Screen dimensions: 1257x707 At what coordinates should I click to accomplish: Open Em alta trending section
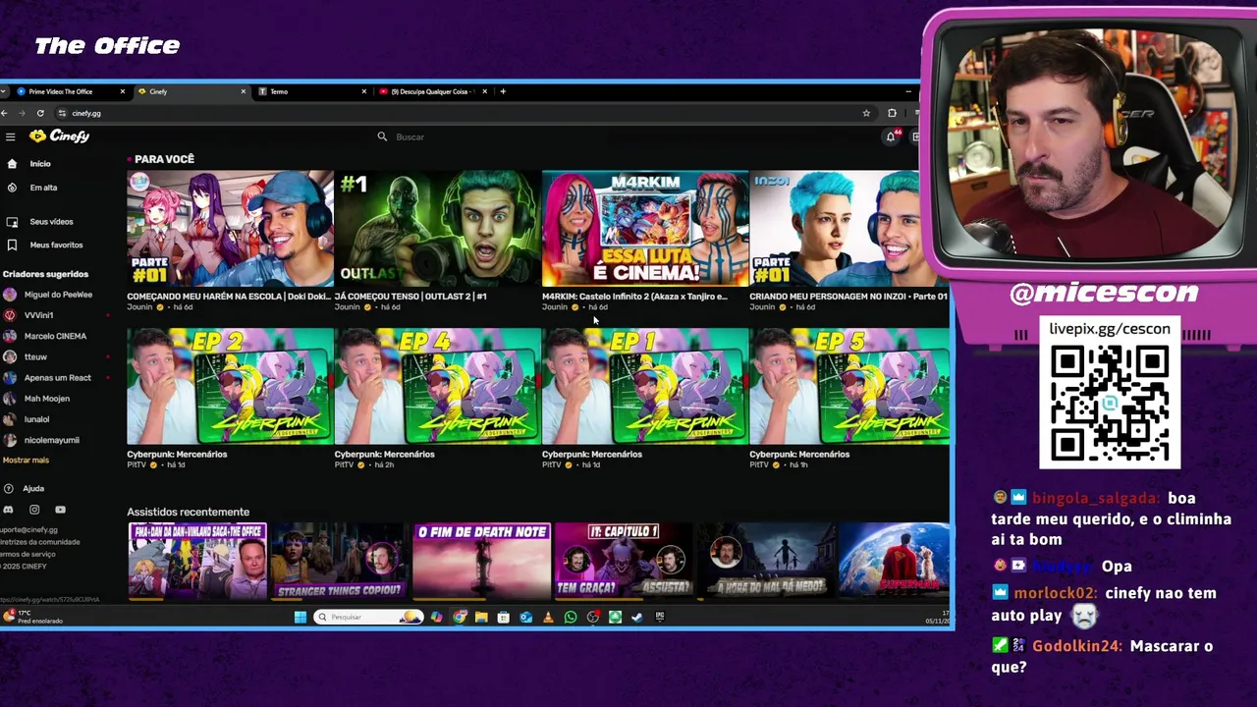tap(43, 188)
